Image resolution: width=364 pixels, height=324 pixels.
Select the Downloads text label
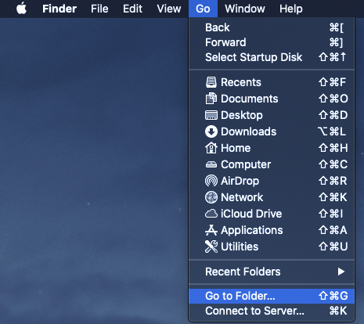click(x=248, y=131)
